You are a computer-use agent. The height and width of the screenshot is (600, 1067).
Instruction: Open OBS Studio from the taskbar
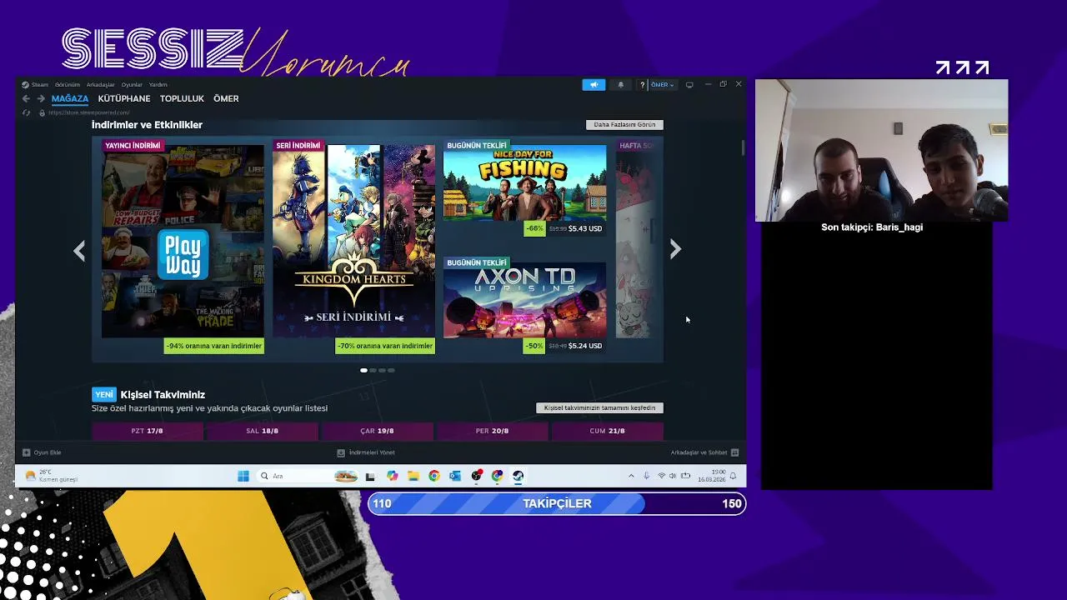pos(476,476)
